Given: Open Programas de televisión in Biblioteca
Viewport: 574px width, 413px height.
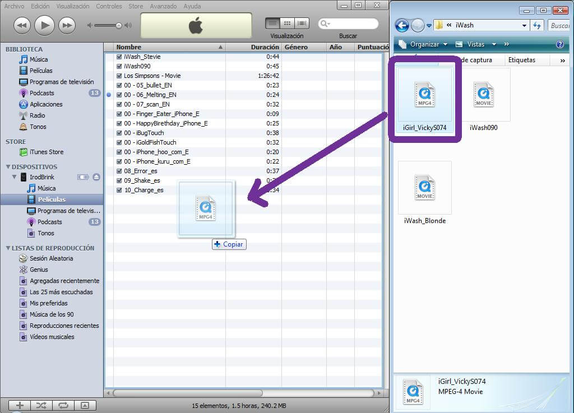Looking at the screenshot, I should point(62,82).
